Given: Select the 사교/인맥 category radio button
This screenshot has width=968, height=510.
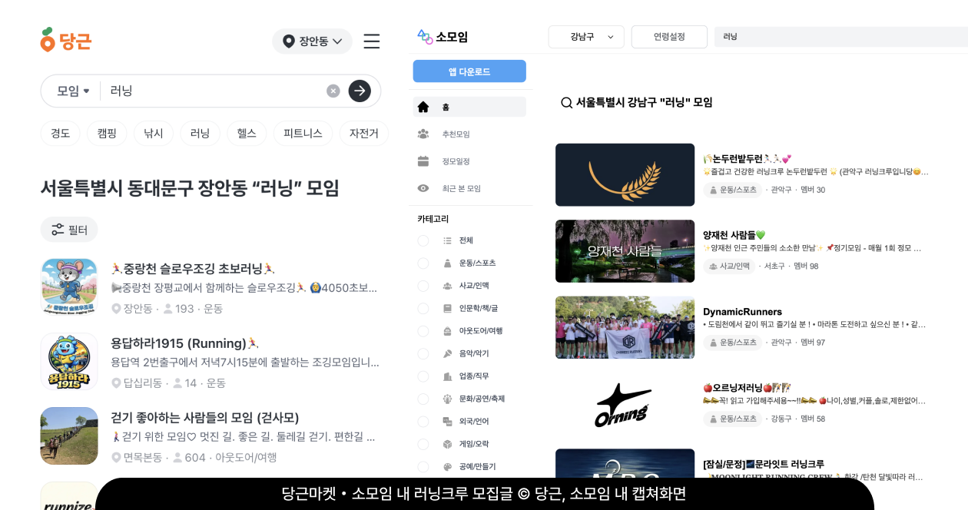Looking at the screenshot, I should pos(423,286).
